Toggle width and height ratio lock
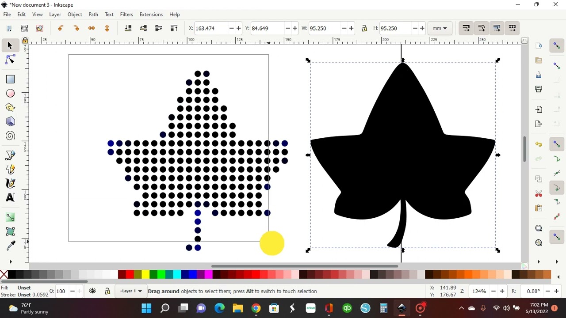This screenshot has height=318, width=566. [364, 28]
